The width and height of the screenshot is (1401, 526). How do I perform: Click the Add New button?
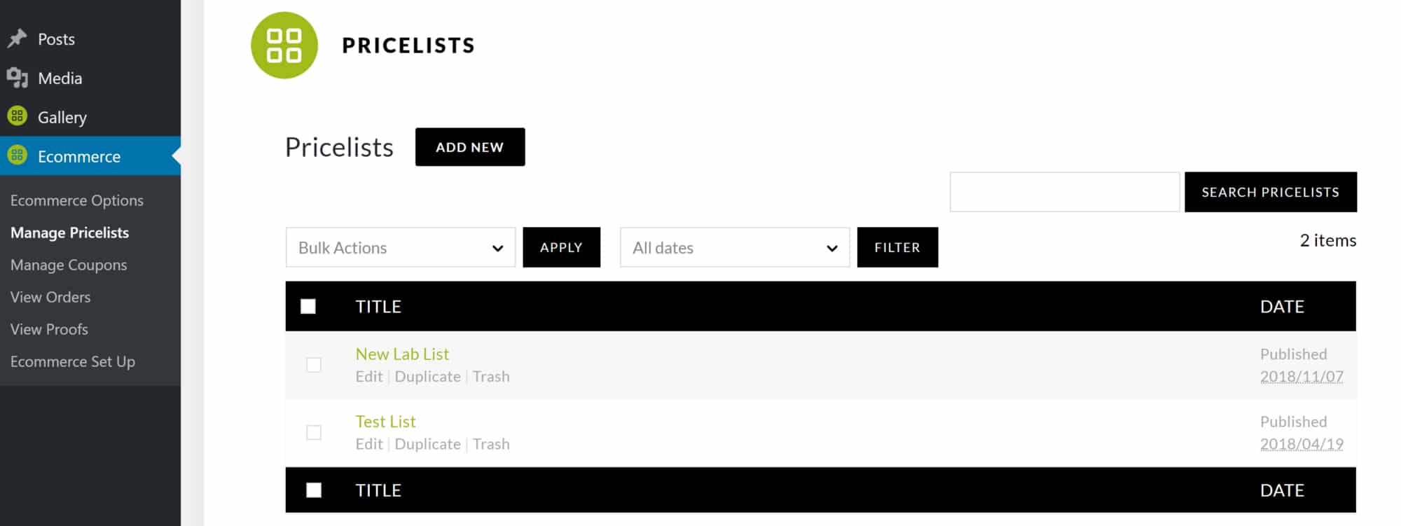[470, 147]
